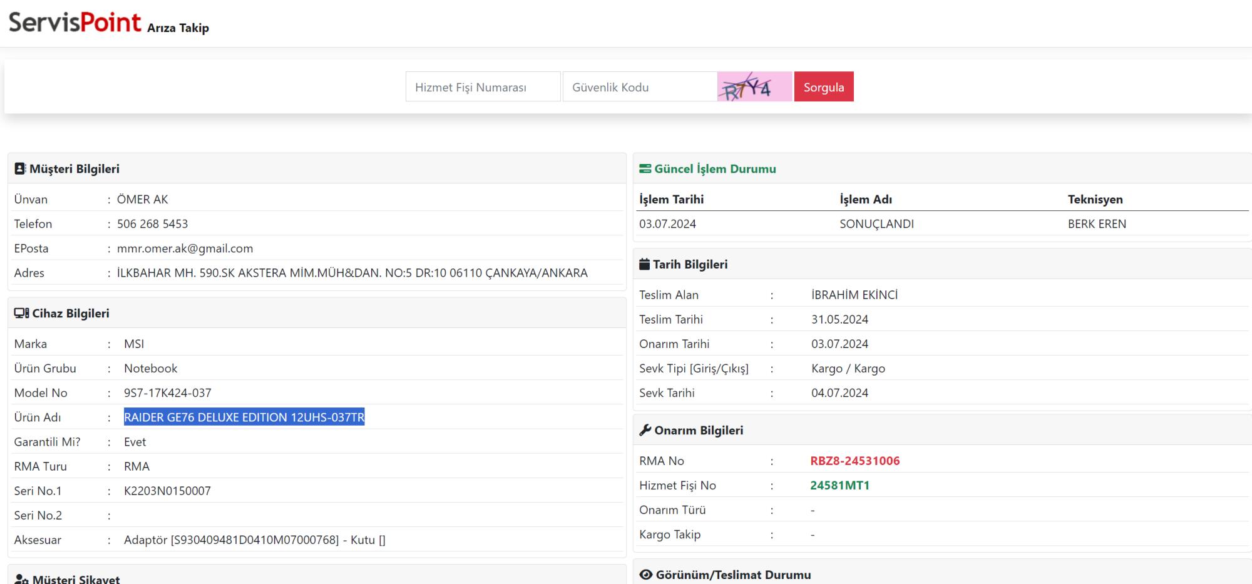Focus the Hizmet Fişi Numarası input field
Screen dimensions: 1252x584
click(x=483, y=87)
